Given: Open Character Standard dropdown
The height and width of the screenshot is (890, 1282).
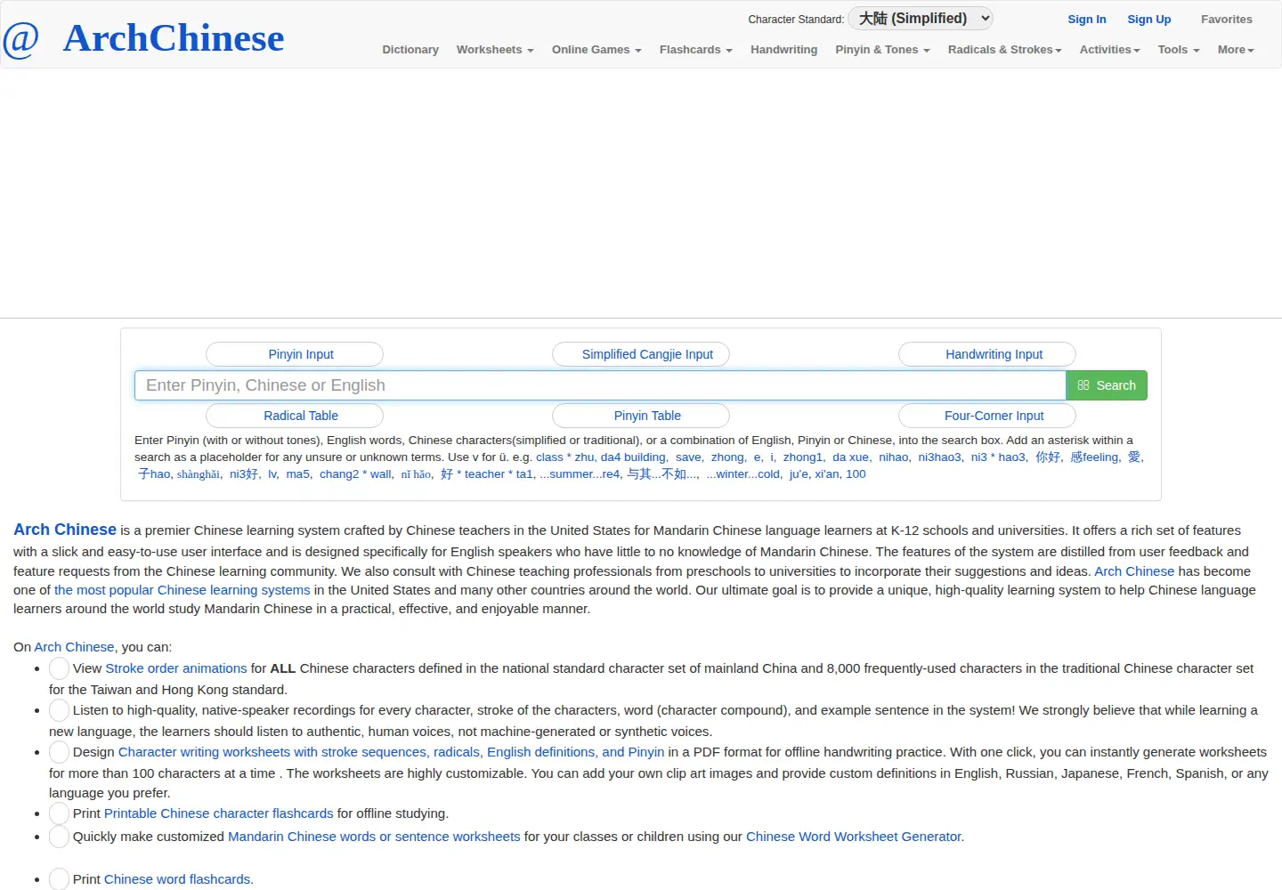Looking at the screenshot, I should [920, 19].
